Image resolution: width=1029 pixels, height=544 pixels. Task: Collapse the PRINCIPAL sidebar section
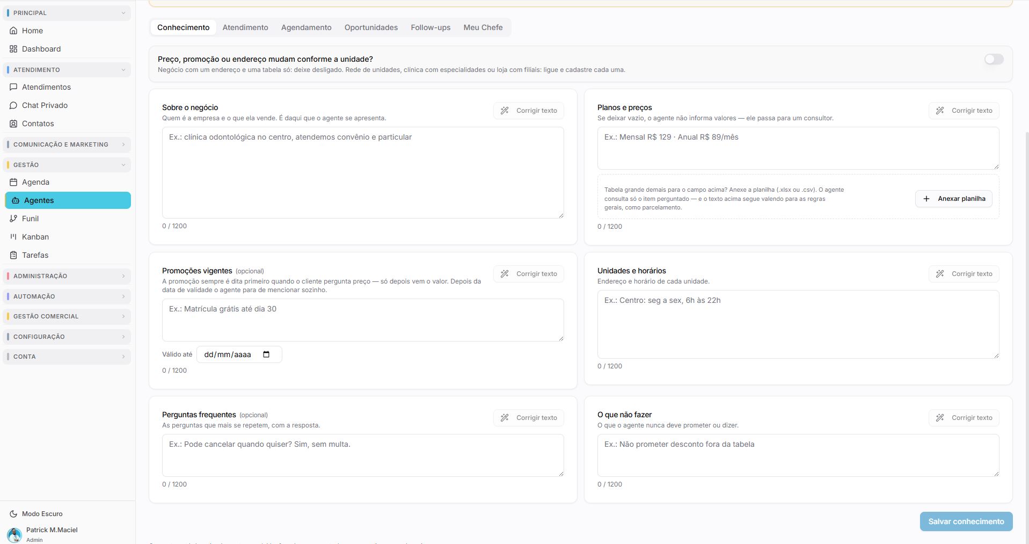(x=68, y=13)
